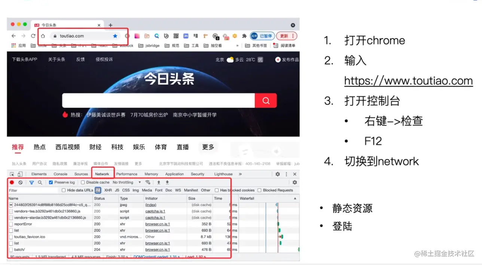The image size is (482, 265).
Task: Filter requests by XHR
Action: click(108, 190)
